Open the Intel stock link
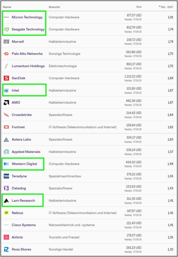 [x=15, y=90]
